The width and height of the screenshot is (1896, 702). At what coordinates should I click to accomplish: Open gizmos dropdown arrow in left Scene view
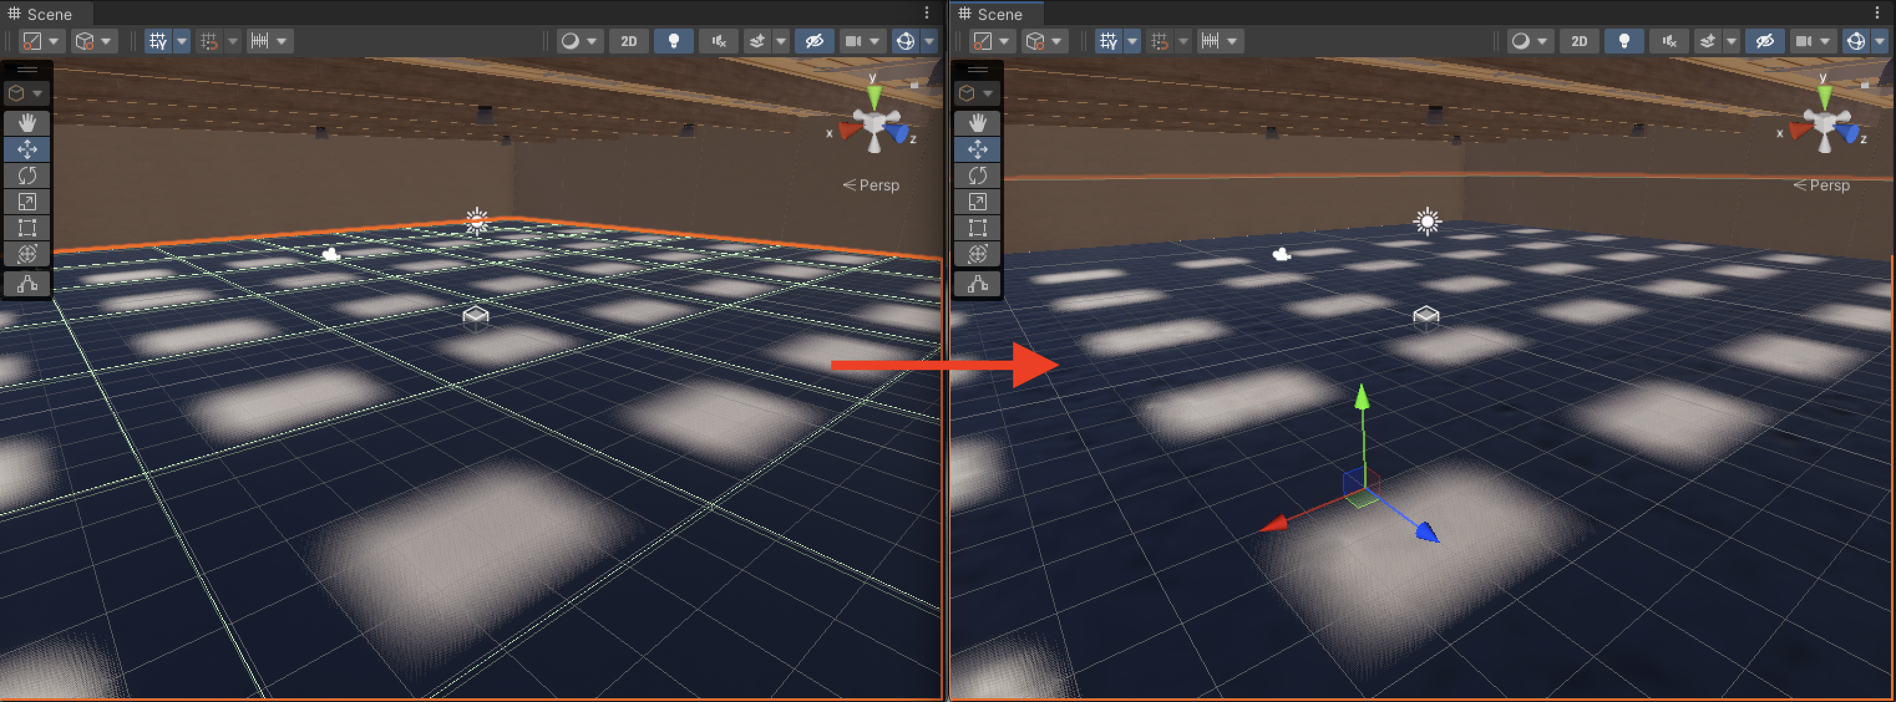pyautogui.click(x=929, y=41)
